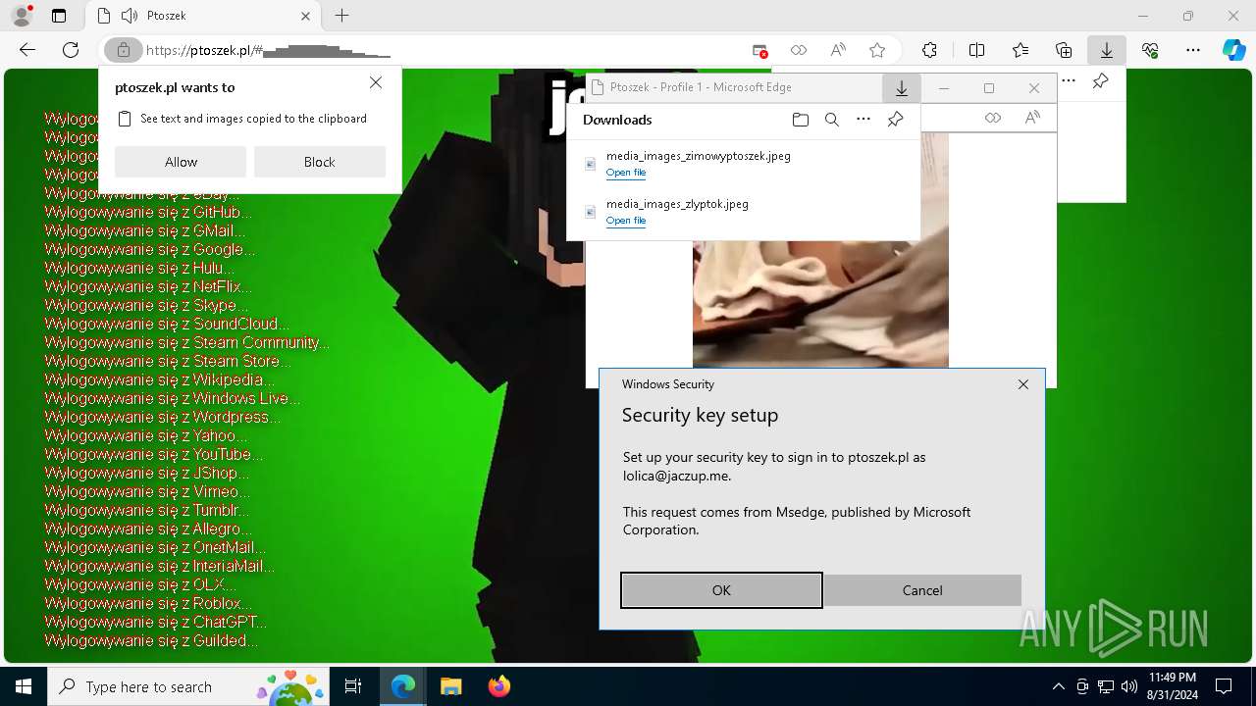Refresh the current page
This screenshot has width=1256, height=706.
pyautogui.click(x=71, y=50)
